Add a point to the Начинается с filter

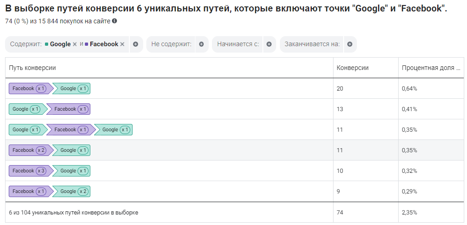[269, 44]
